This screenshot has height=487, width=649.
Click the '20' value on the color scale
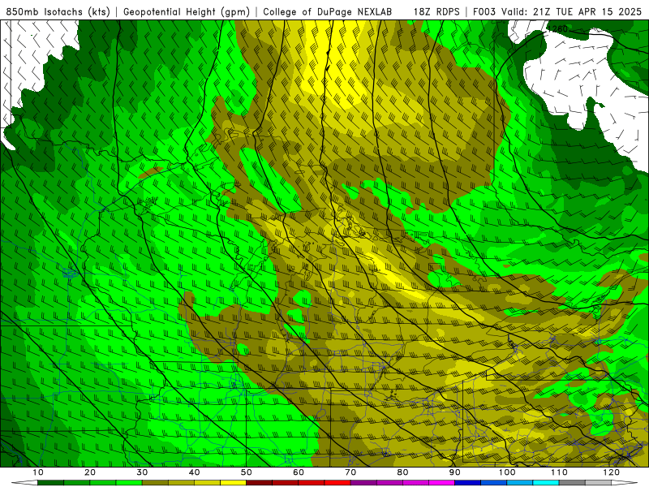pos(90,472)
